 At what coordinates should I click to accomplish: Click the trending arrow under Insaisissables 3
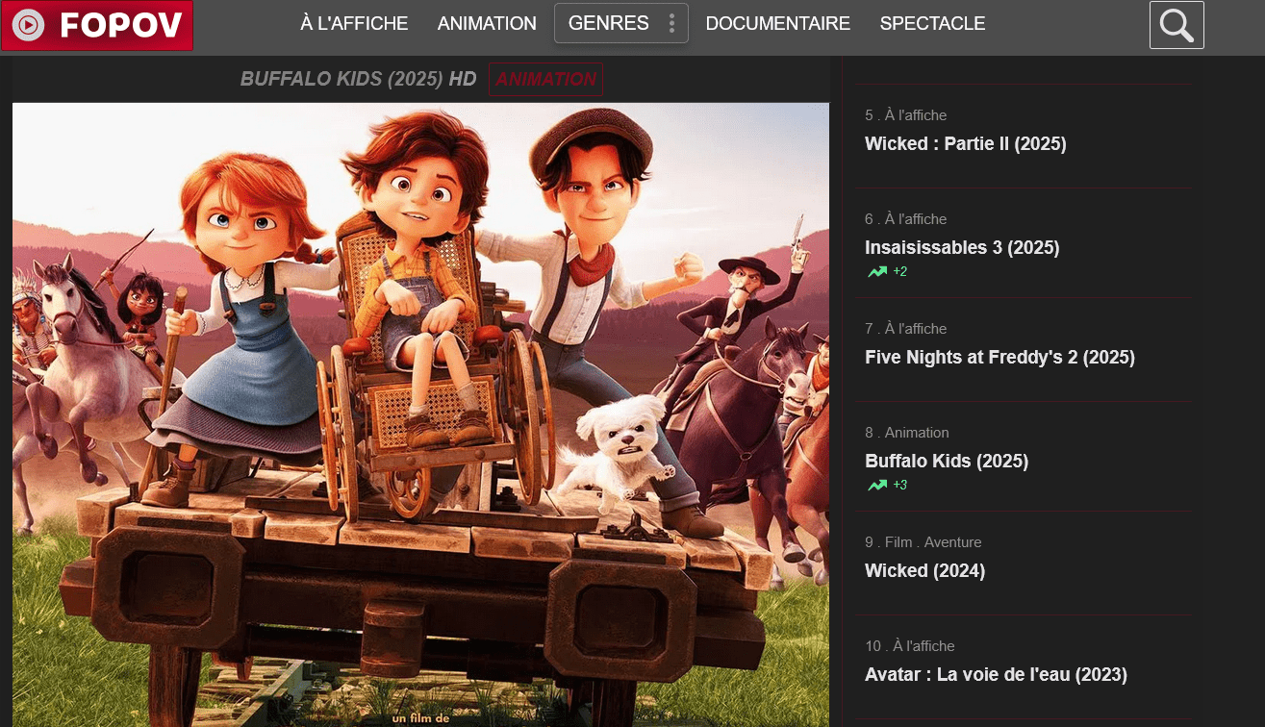[877, 272]
